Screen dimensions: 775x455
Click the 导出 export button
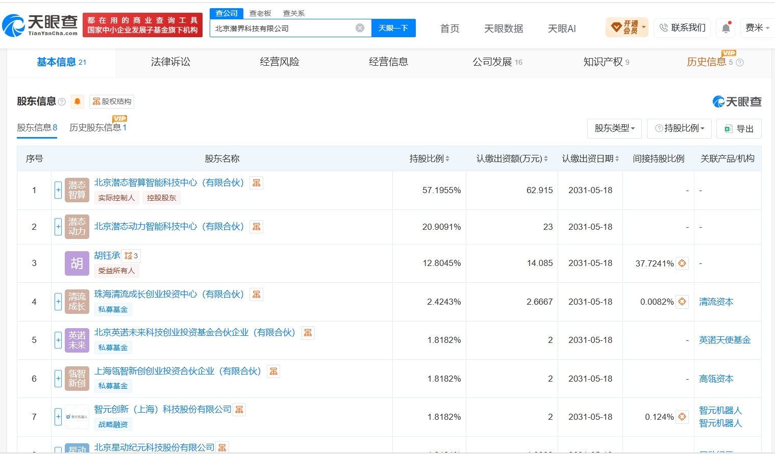(739, 128)
